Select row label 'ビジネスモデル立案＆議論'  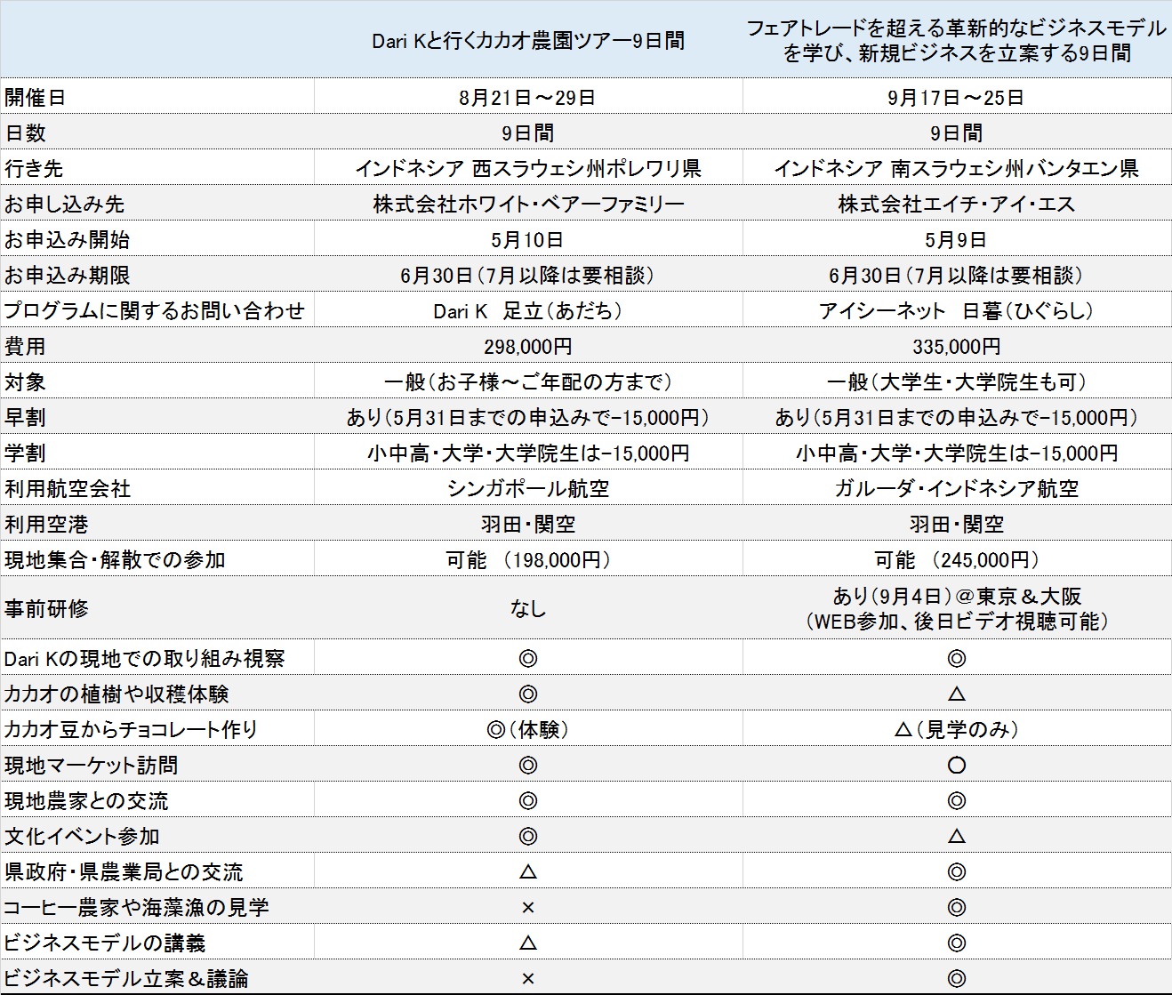coord(126,979)
